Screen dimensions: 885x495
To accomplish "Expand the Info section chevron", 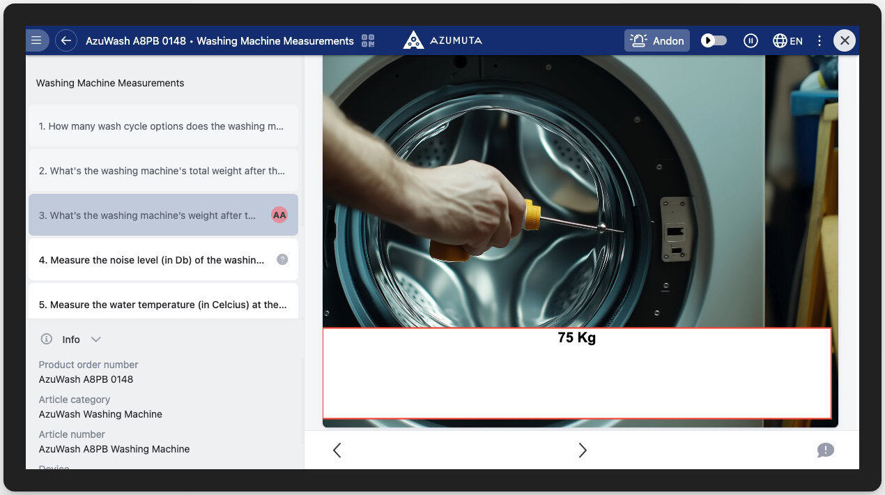I will (95, 339).
